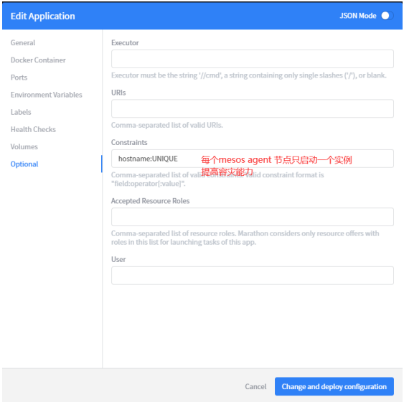Go to the Ports section
Viewport: 404px width, 402px height.
(x=19, y=78)
